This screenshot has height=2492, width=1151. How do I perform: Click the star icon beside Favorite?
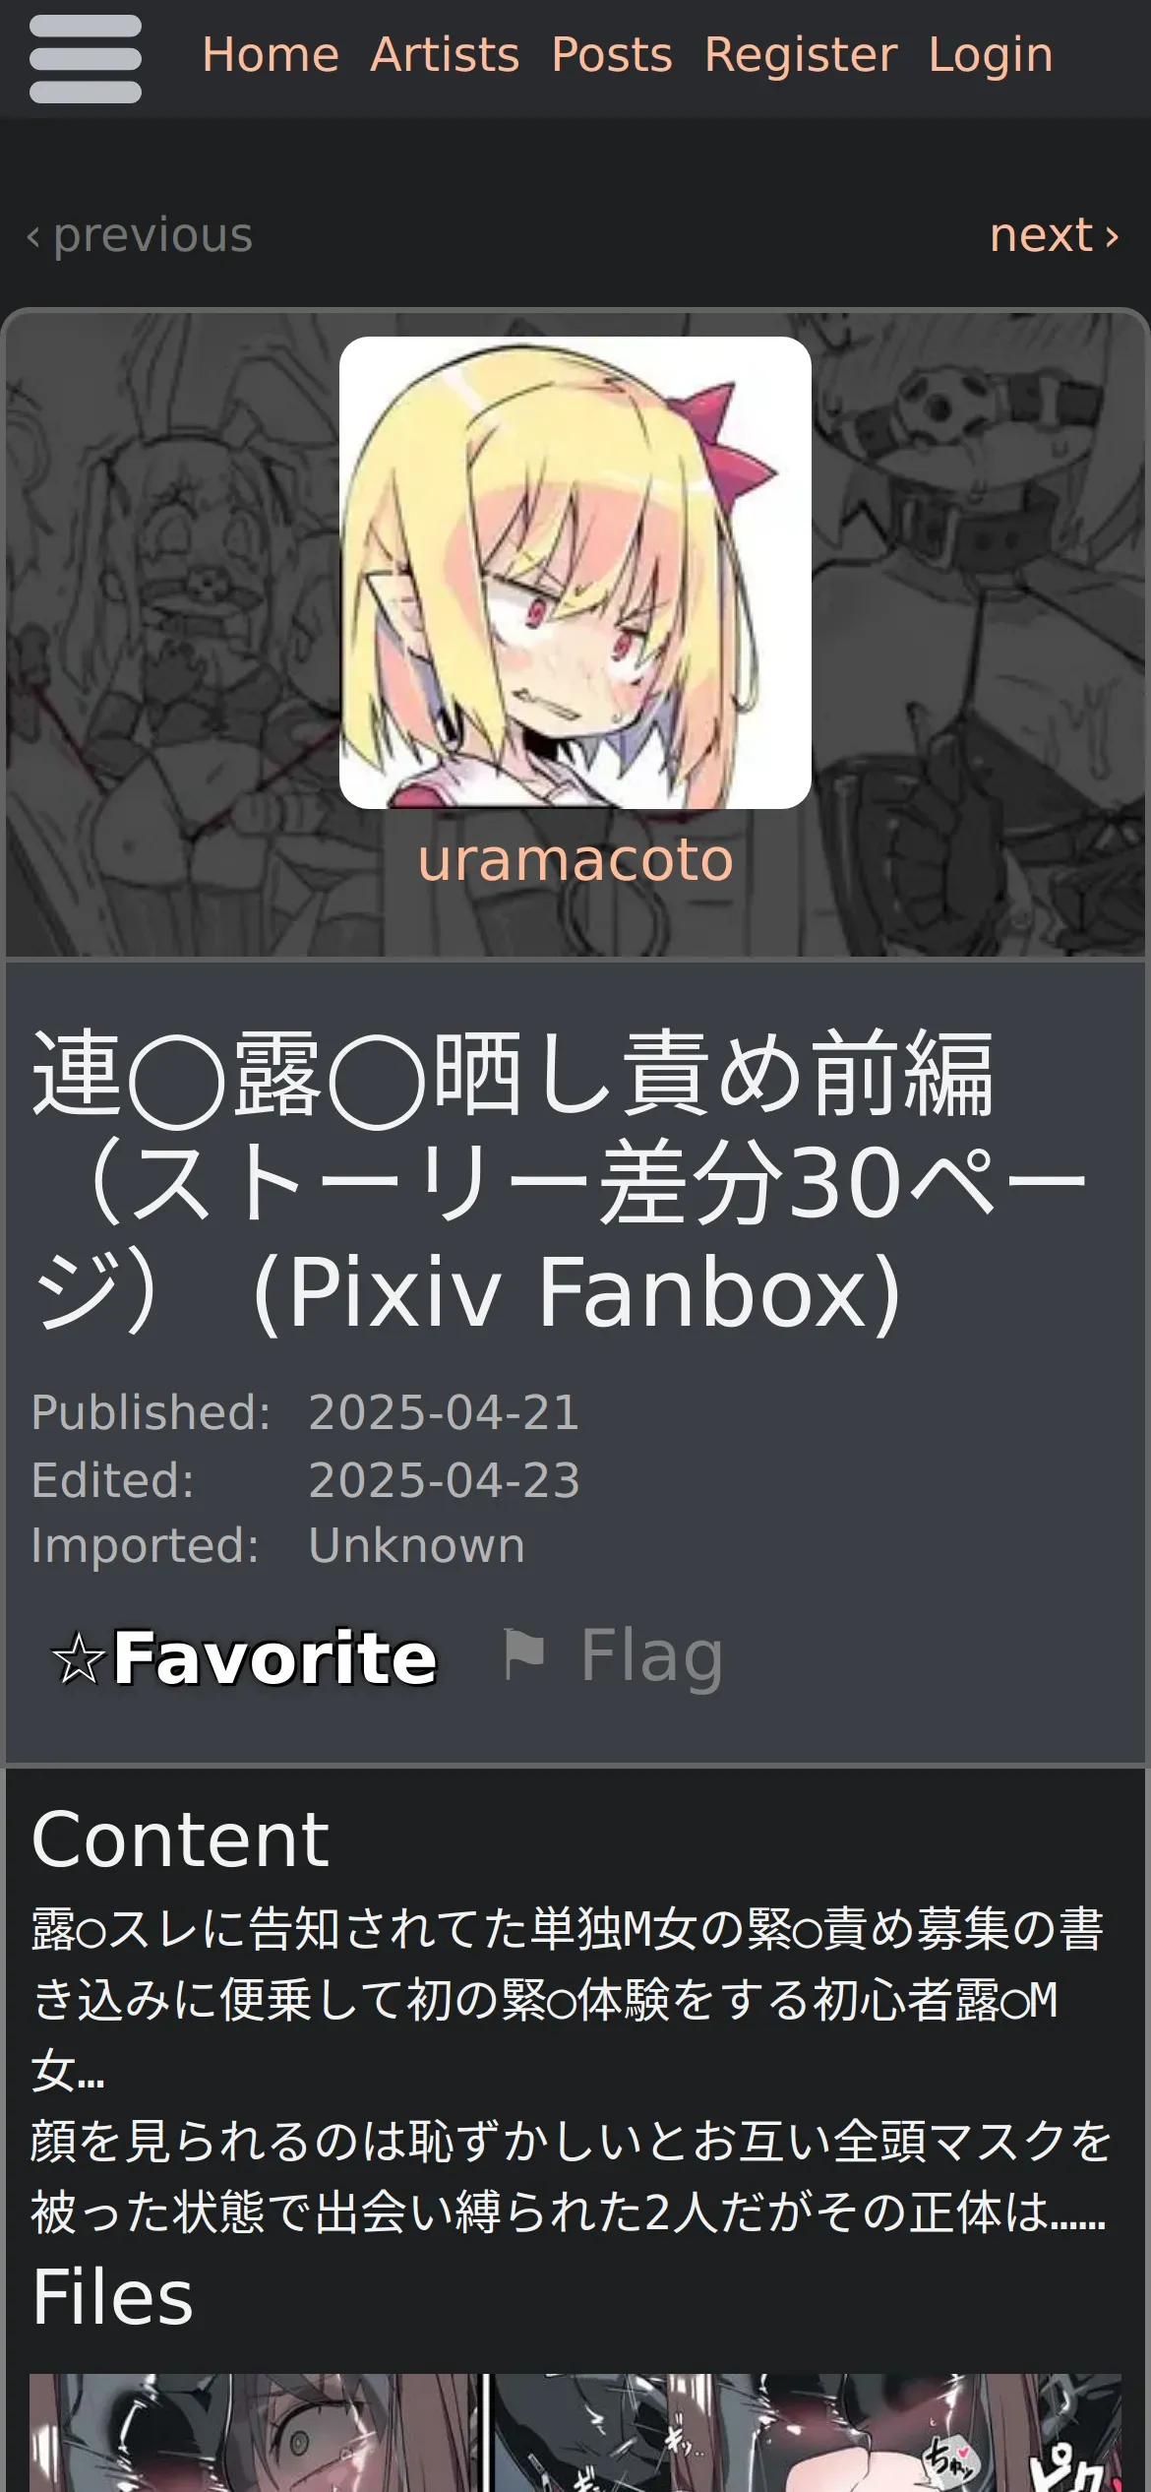pos(78,1658)
